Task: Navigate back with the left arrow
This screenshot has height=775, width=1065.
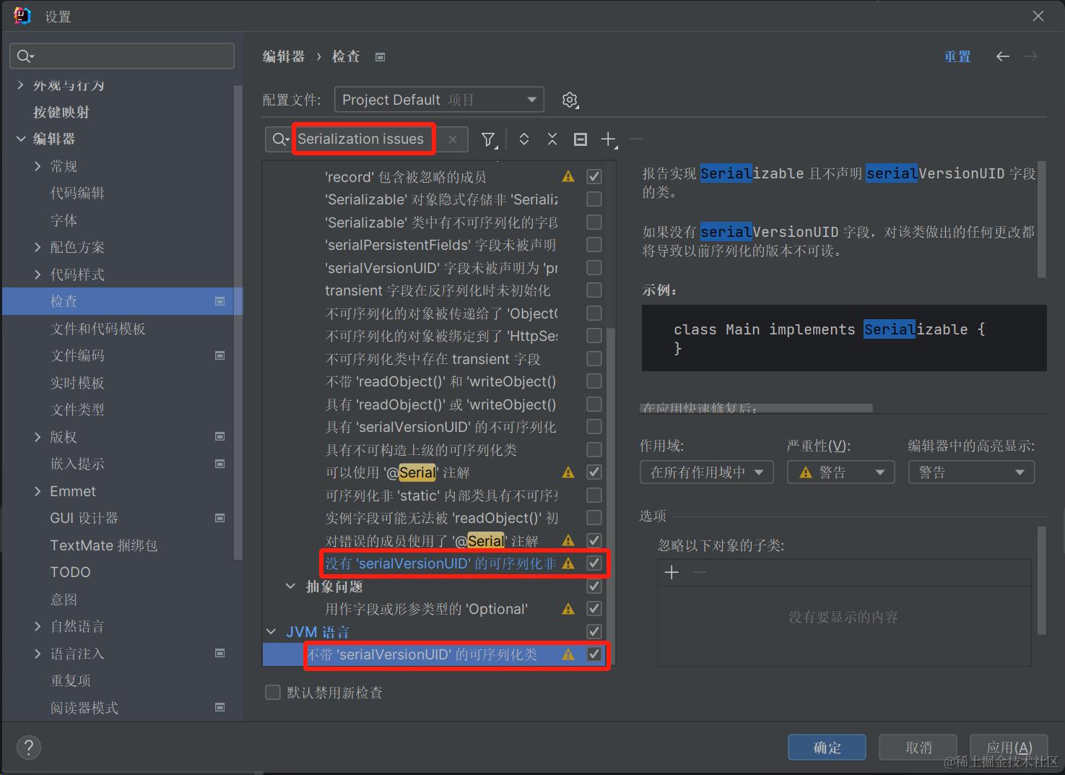Action: [1003, 56]
